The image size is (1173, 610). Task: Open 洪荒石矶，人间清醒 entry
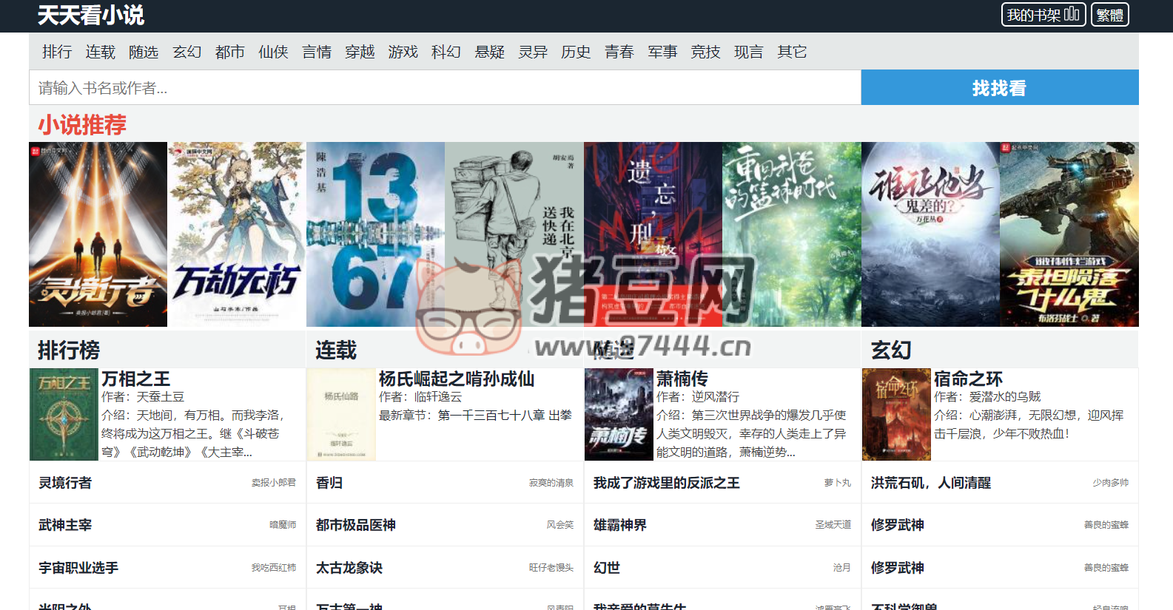tap(931, 483)
